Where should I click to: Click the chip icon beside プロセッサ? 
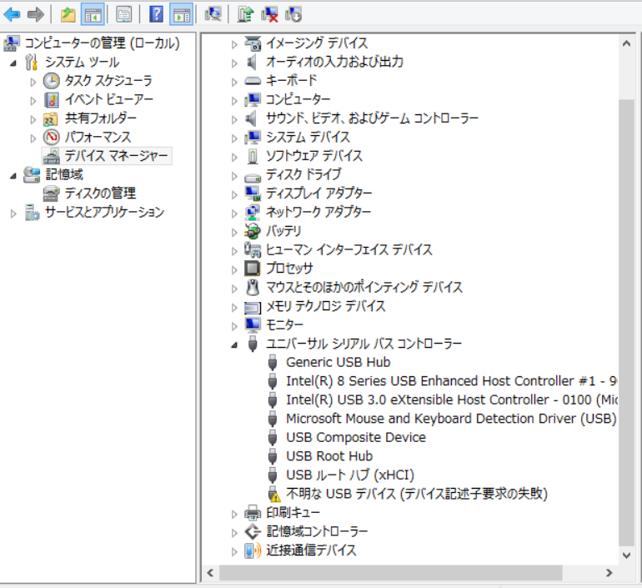253,269
